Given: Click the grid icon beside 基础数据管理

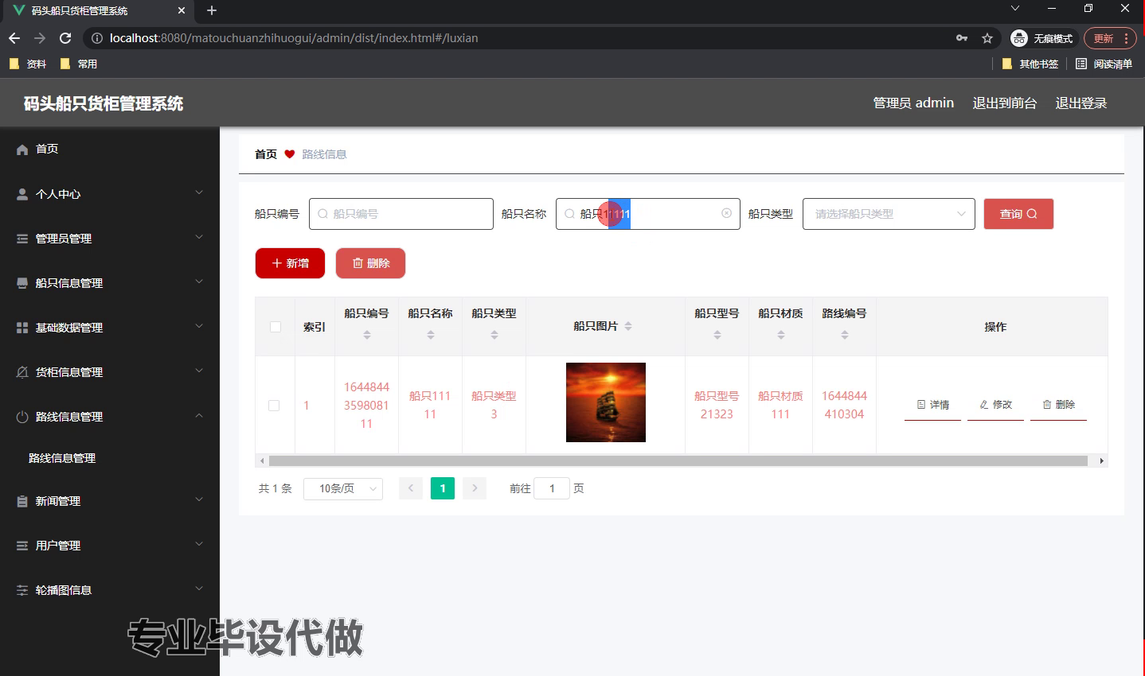Looking at the screenshot, I should 22,328.
